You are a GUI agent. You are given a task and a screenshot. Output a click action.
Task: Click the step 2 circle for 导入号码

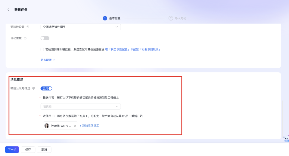coord(171,18)
